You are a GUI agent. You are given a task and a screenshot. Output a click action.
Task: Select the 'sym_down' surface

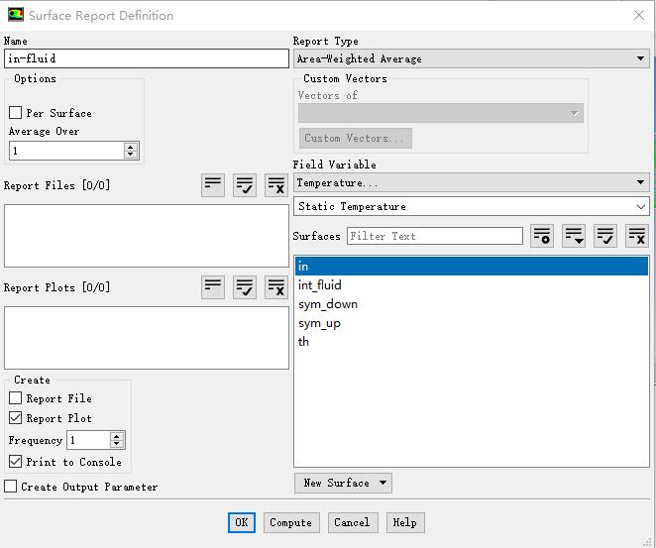471,303
